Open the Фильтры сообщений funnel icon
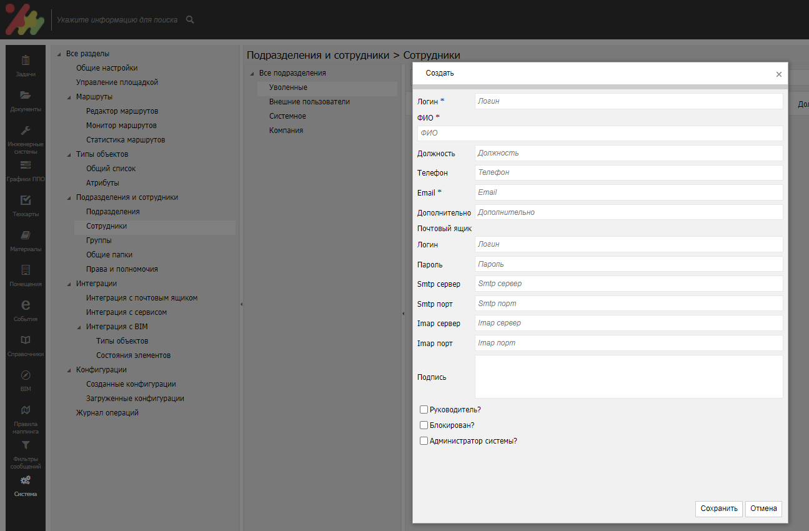Viewport: 809px width, 531px height. tap(26, 445)
